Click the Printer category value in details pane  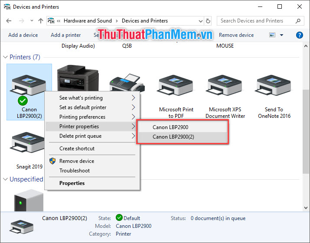coord(124,234)
